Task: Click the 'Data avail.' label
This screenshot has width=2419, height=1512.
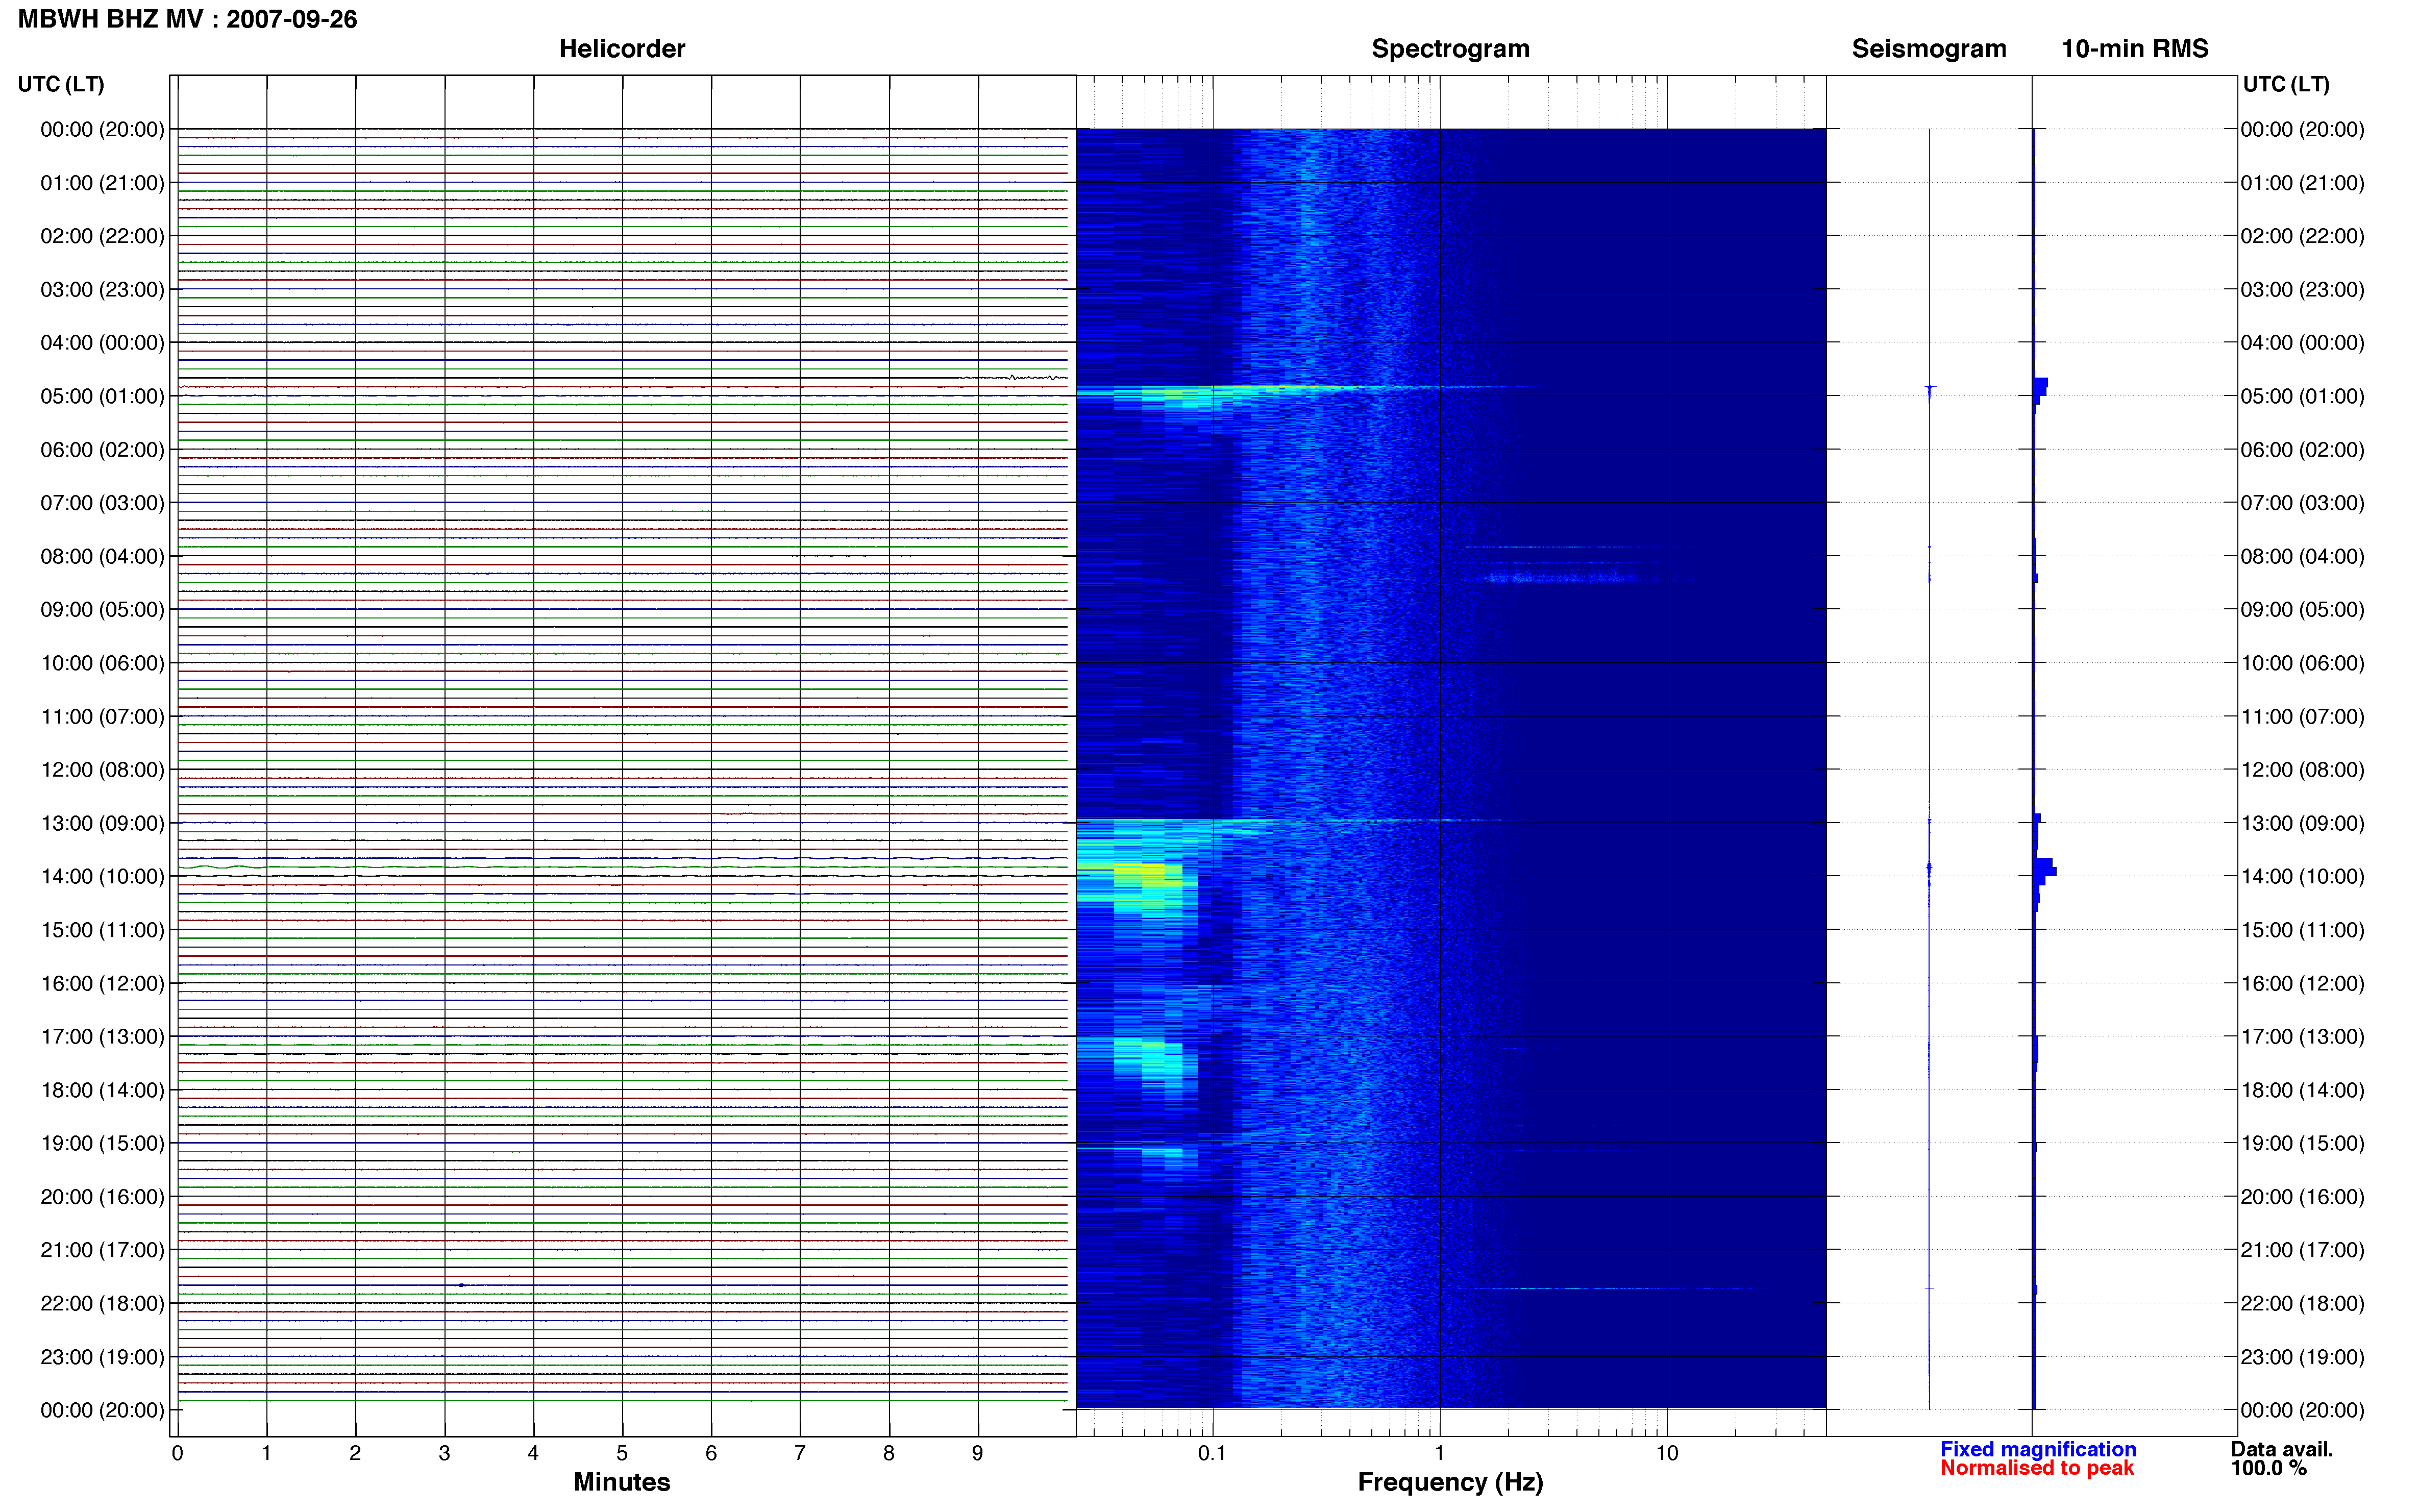Action: [2281, 1449]
